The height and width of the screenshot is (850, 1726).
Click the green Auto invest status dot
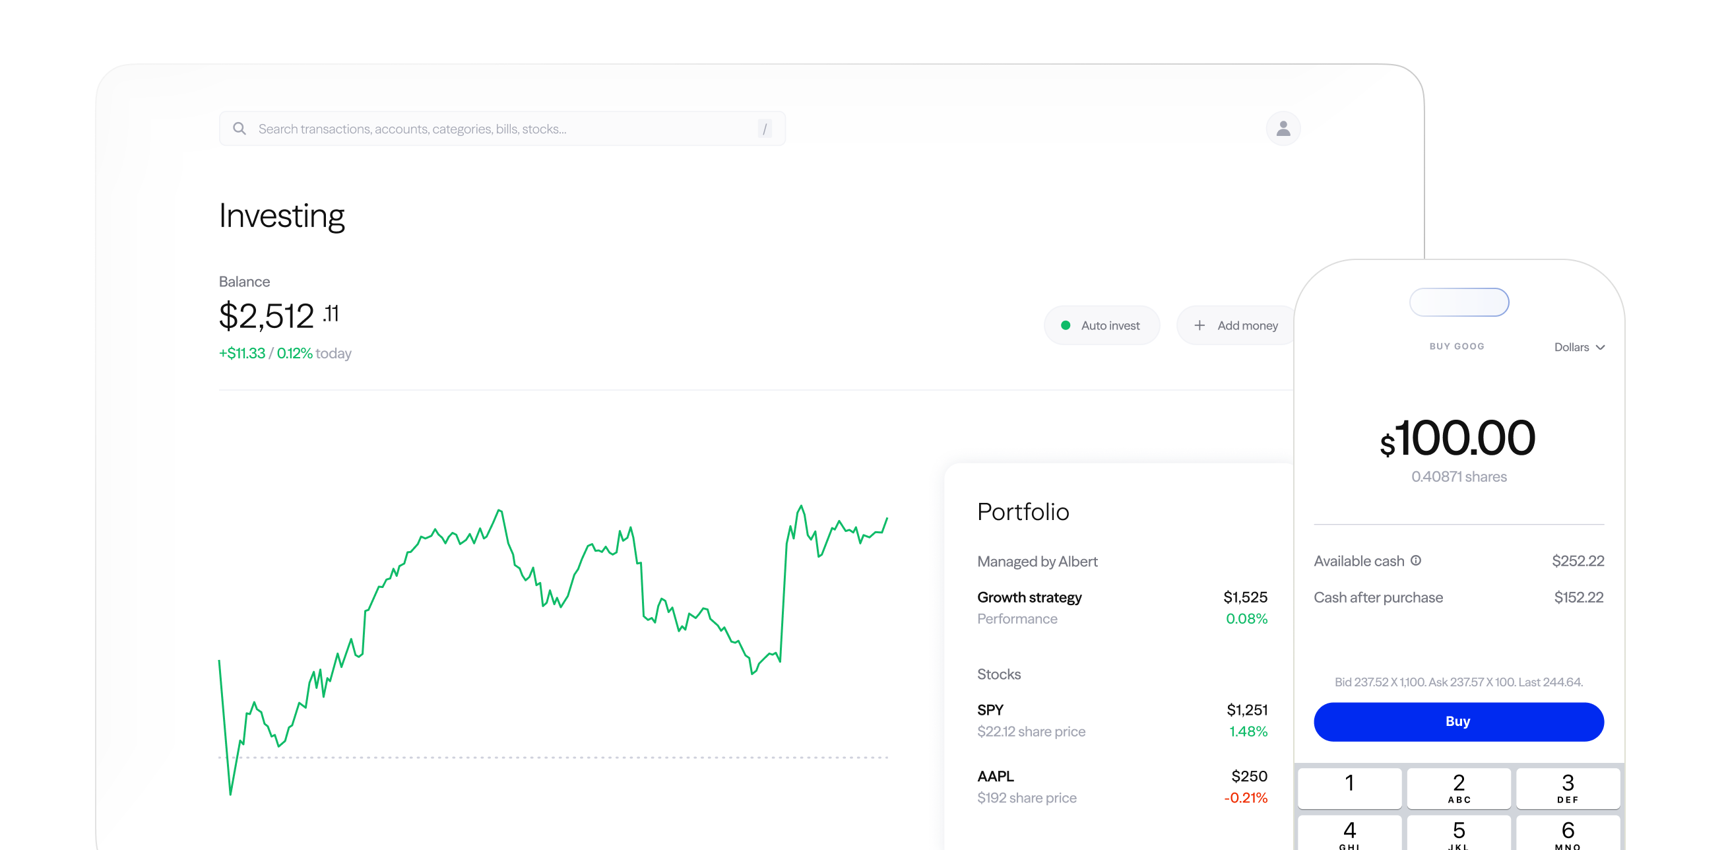1066,325
